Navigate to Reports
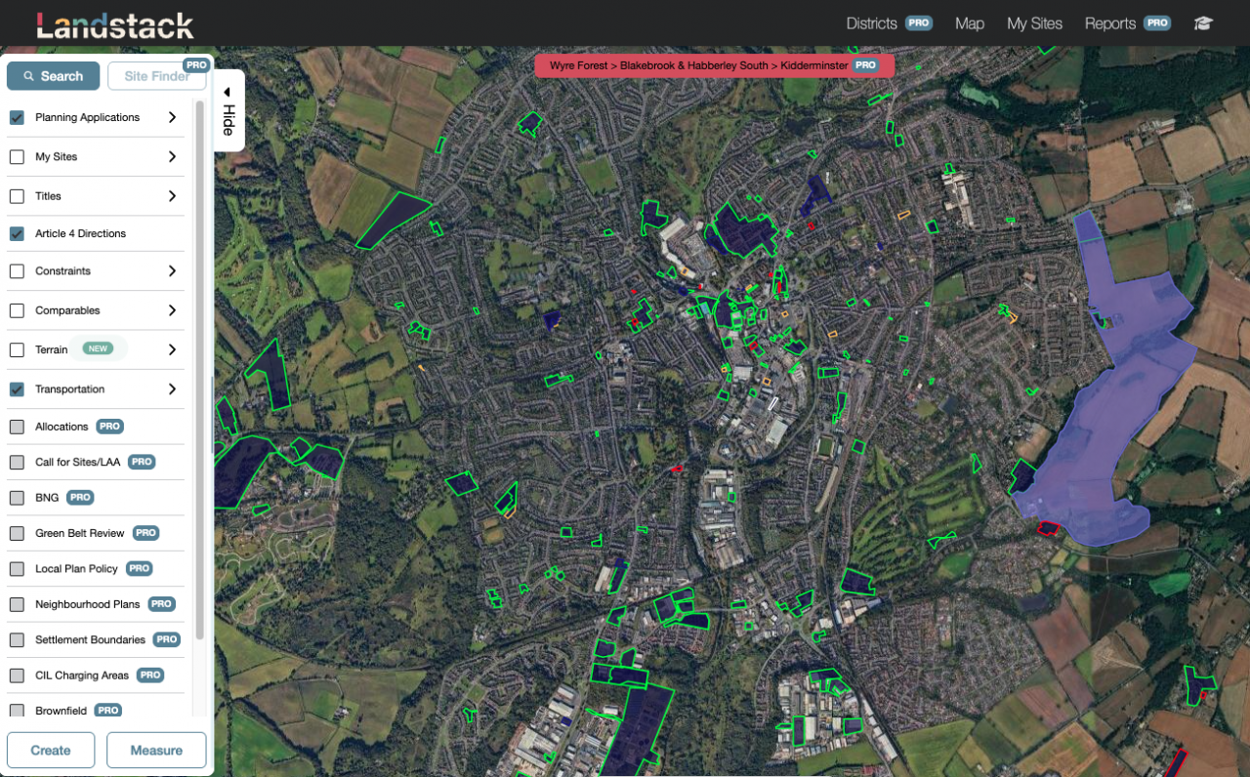1250x777 pixels. point(1108,23)
